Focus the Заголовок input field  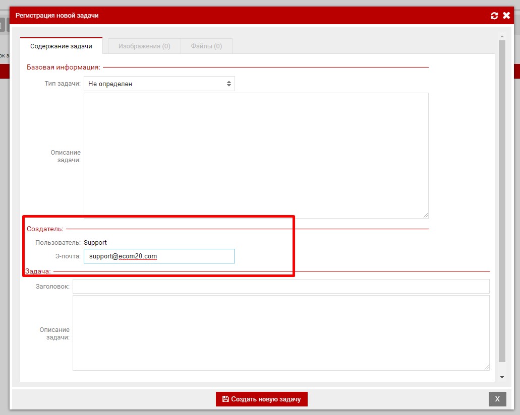tap(281, 286)
